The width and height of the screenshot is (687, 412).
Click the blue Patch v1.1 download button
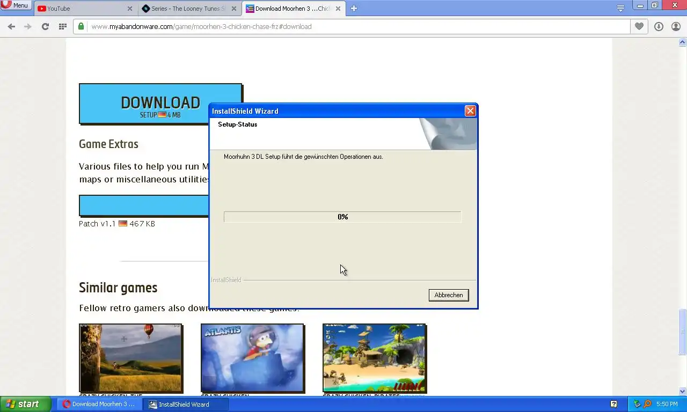pyautogui.click(x=144, y=205)
